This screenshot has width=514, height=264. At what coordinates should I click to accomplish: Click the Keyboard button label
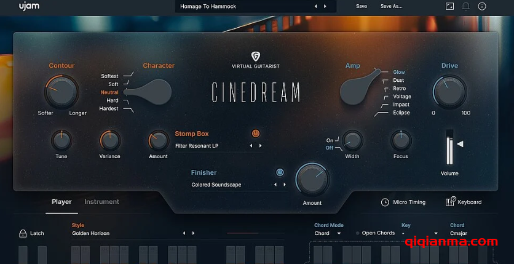coord(470,202)
